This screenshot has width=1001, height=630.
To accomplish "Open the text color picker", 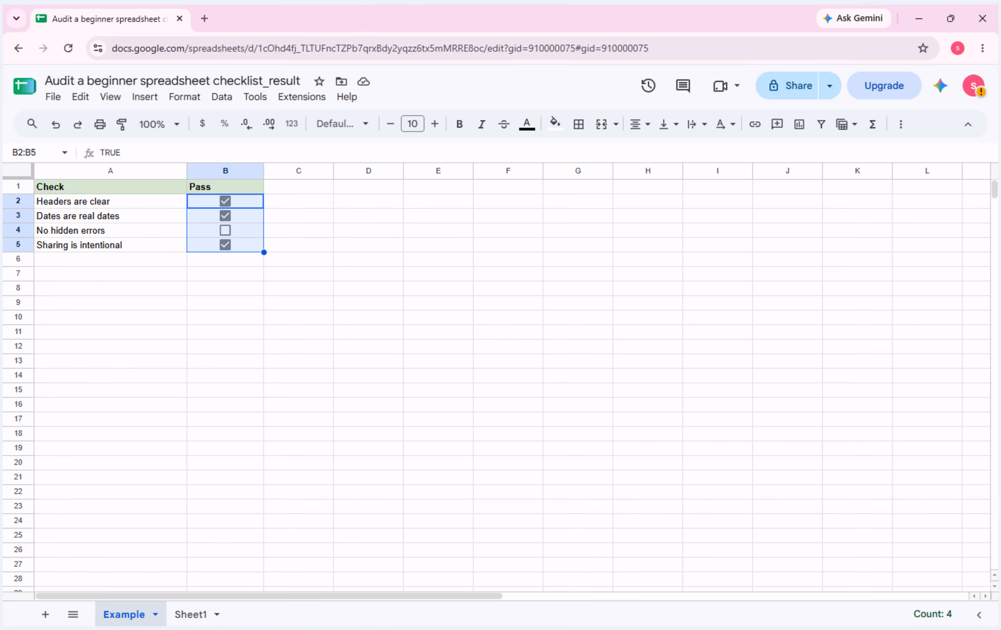I will click(527, 124).
